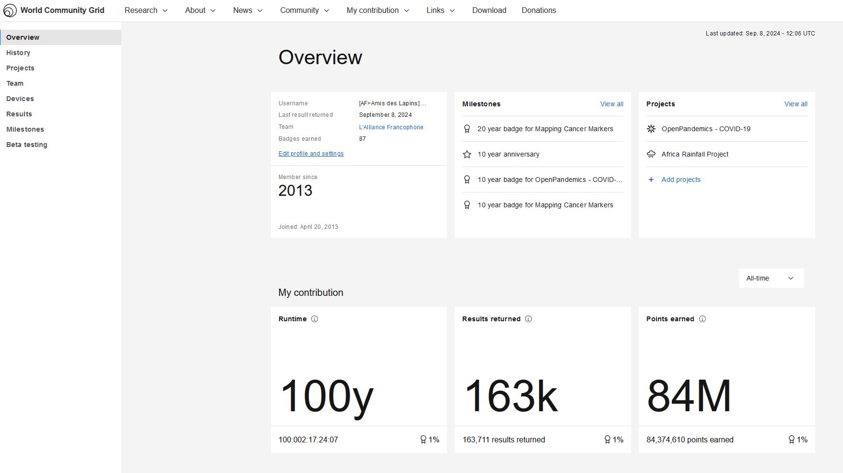Viewport: 843px width, 473px height.
Task: Select Overview in the sidebar
Action: 60,37
